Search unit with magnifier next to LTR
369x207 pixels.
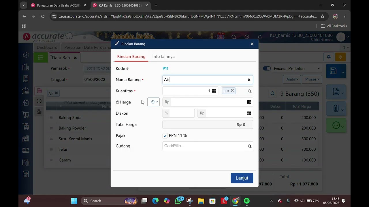250,91
